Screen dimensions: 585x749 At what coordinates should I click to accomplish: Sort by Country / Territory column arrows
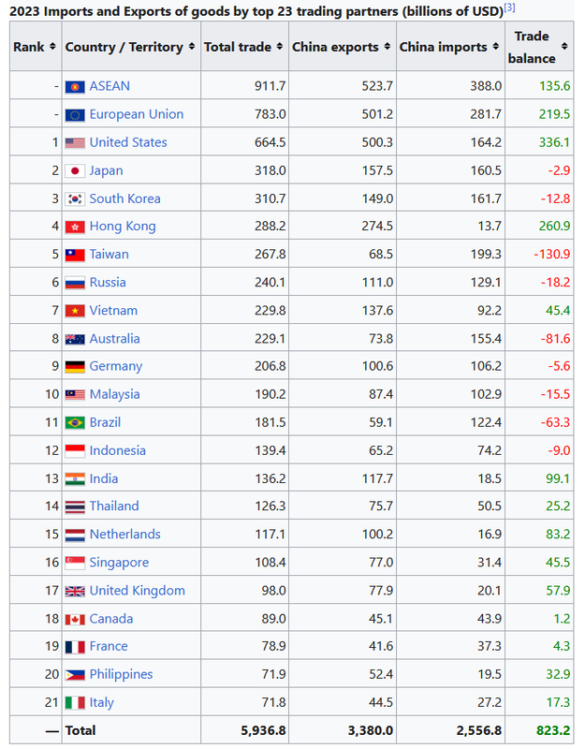[x=192, y=46]
